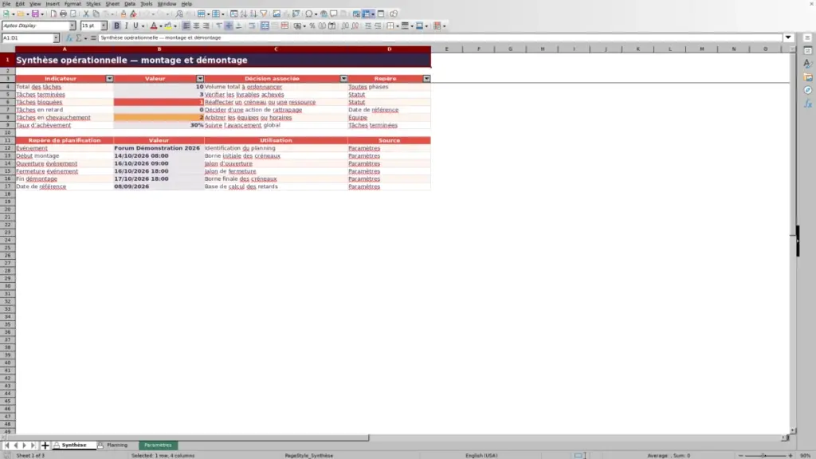
Task: Toggle Bold formatting
Action: click(116, 26)
